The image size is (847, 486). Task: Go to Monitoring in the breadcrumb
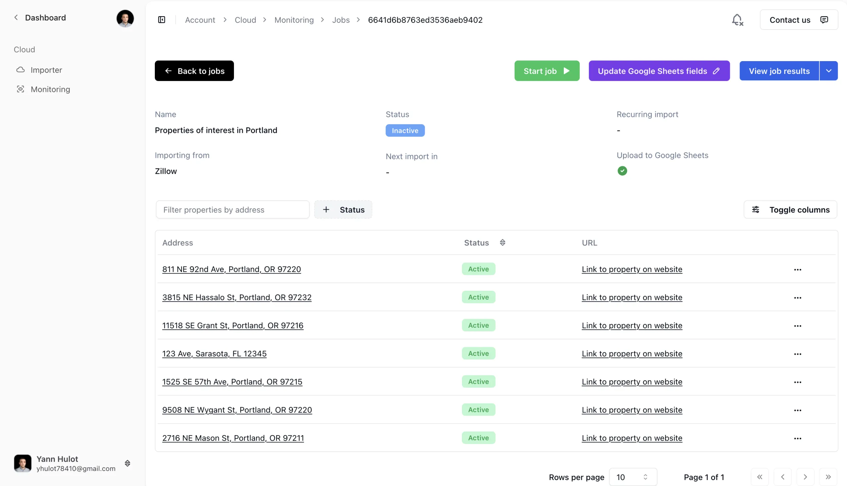click(x=294, y=20)
